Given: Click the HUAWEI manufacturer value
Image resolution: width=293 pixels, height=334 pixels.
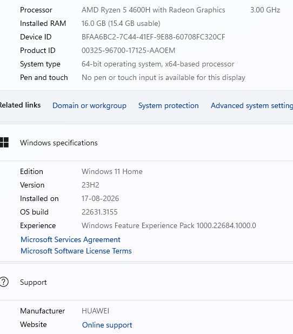Looking at the screenshot, I should [x=95, y=311].
